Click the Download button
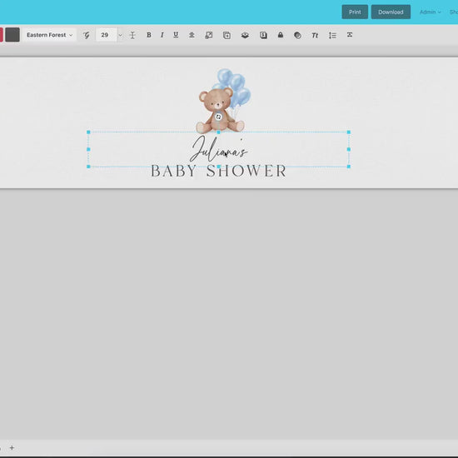This screenshot has height=458, width=458. [391, 12]
